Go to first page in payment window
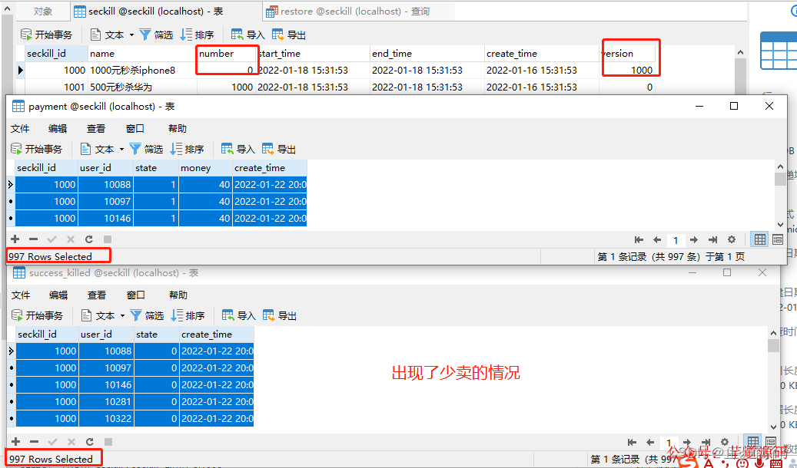Image resolution: width=797 pixels, height=468 pixels. [x=639, y=239]
